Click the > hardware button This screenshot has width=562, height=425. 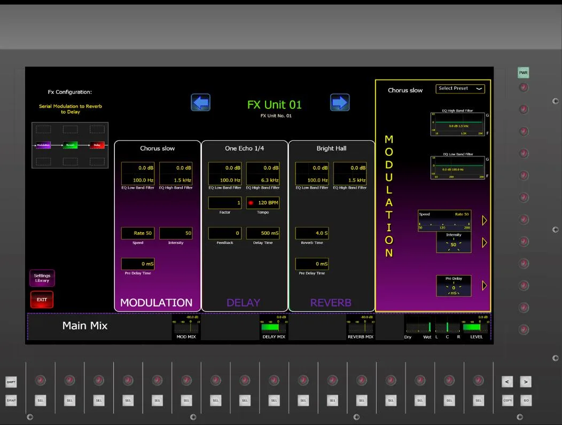pos(526,382)
